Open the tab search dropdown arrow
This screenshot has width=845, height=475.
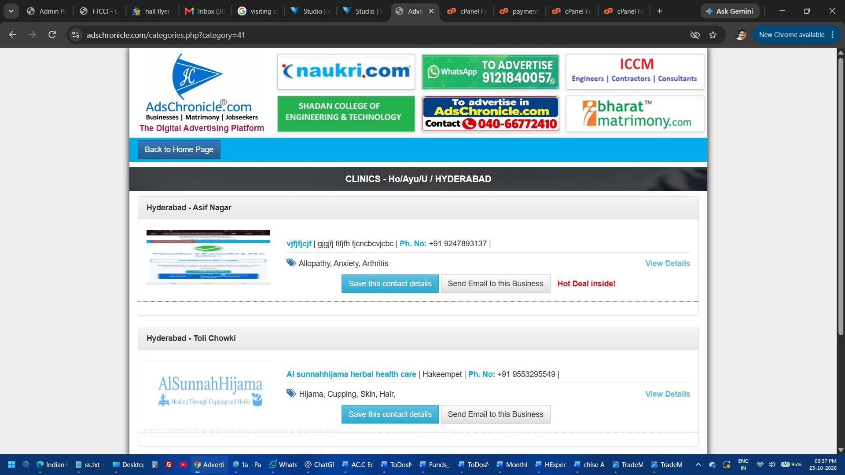tap(11, 11)
